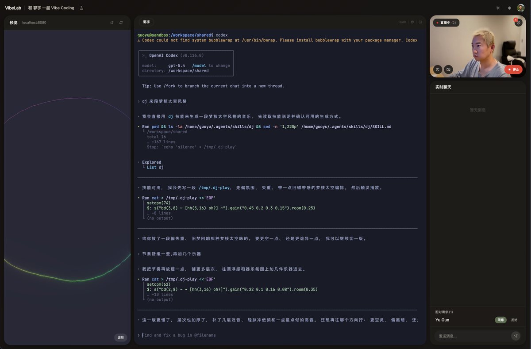This screenshot has width=531, height=349.
Task: Switch language using the 中 button
Action: pos(509,8)
